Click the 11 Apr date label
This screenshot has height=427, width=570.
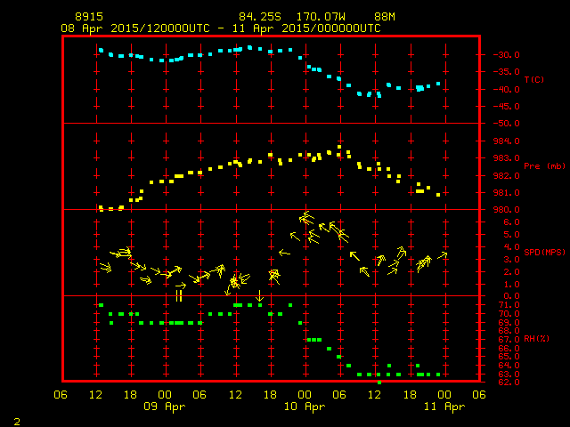(444, 407)
